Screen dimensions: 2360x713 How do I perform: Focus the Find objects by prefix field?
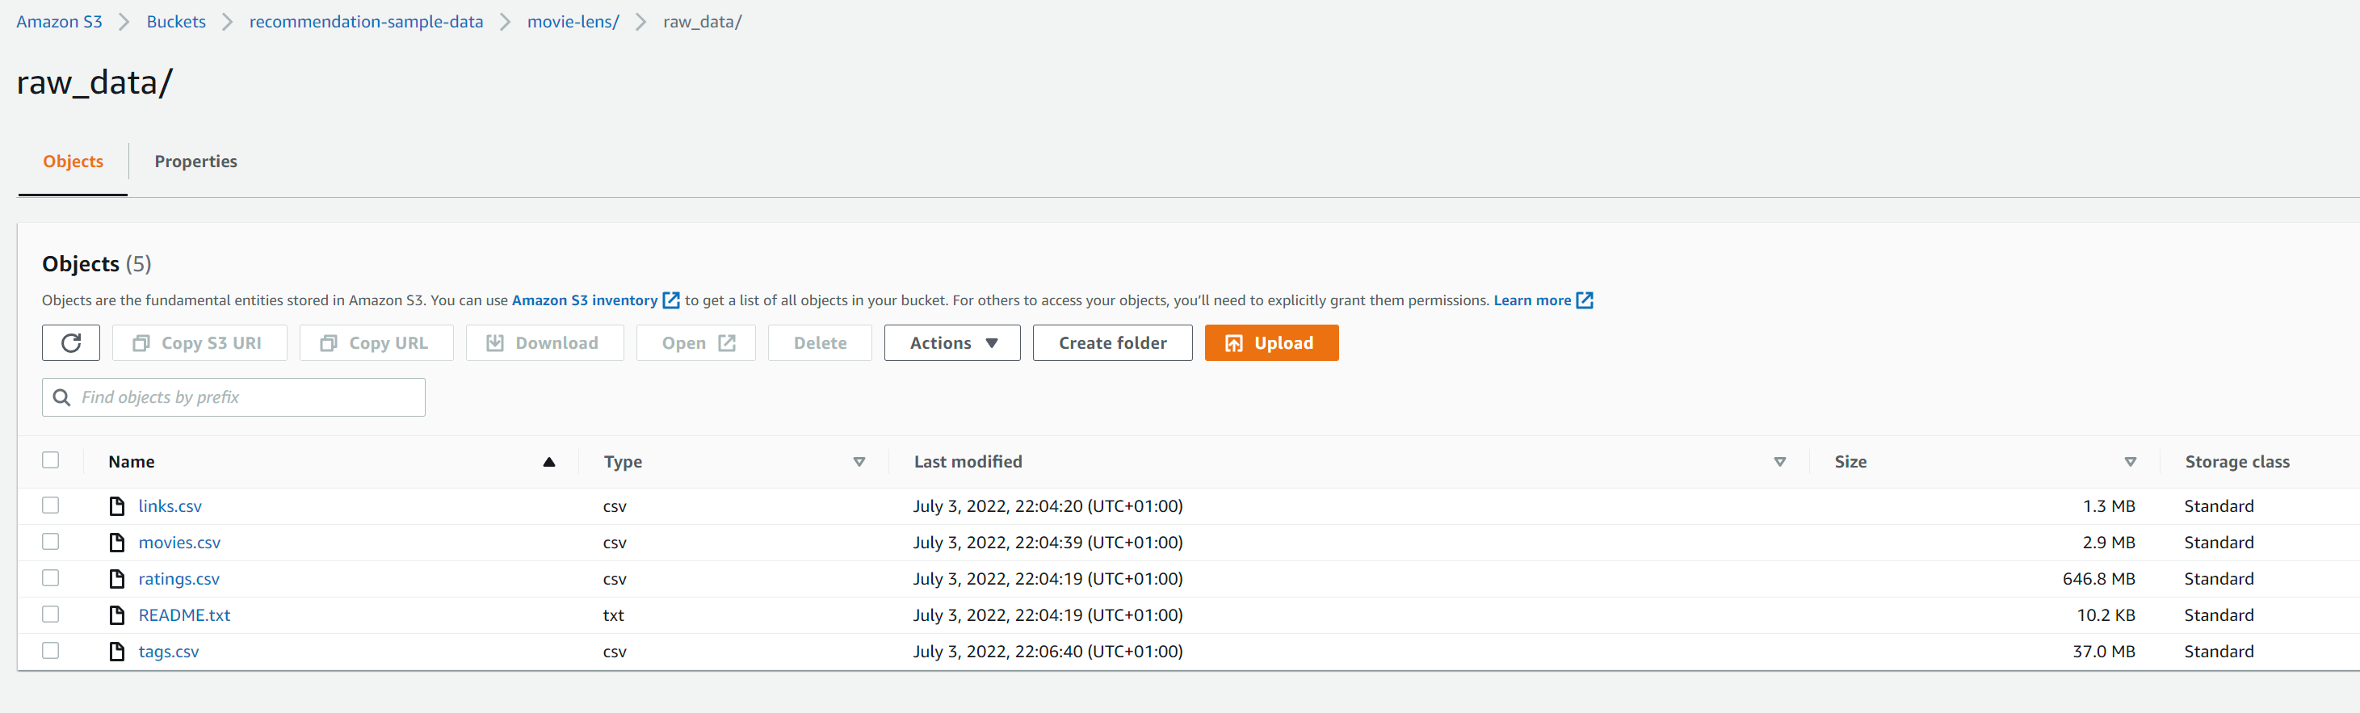click(x=233, y=398)
